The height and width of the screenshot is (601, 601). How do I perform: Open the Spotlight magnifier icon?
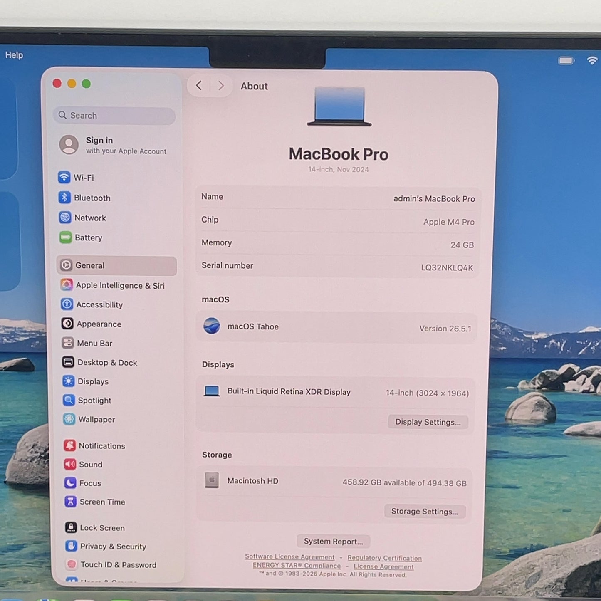69,400
